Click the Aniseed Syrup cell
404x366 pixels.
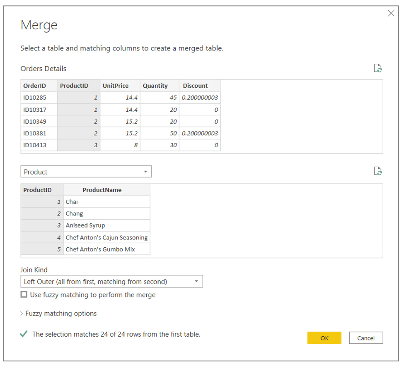pyautogui.click(x=106, y=225)
